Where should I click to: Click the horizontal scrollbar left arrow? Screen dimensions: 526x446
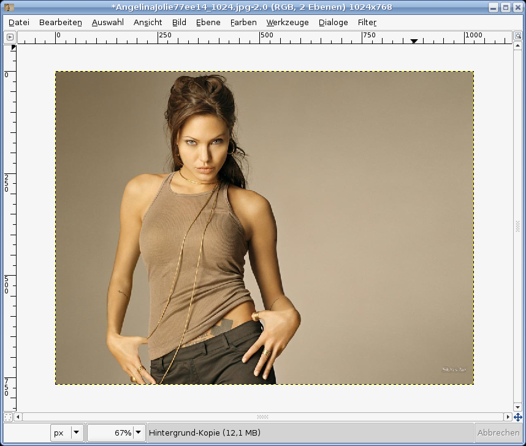click(x=18, y=417)
